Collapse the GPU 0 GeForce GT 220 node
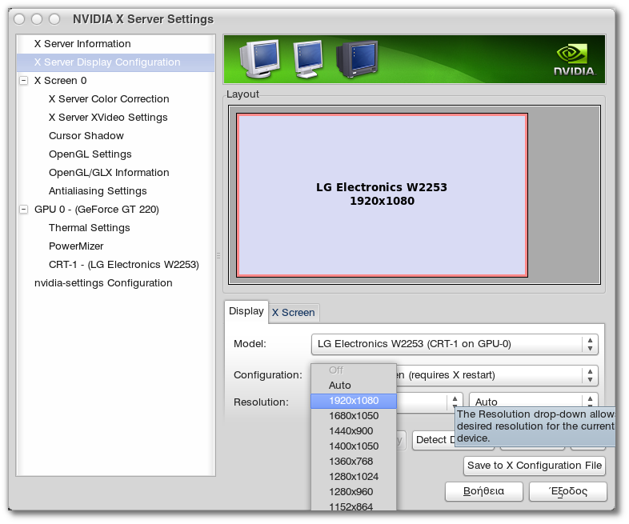 click(24, 210)
